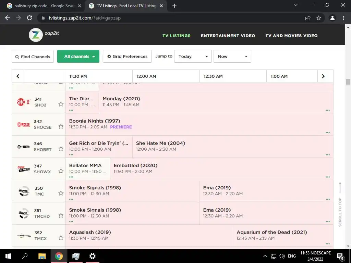Expand dots under Bellator MMA

[x=71, y=177]
